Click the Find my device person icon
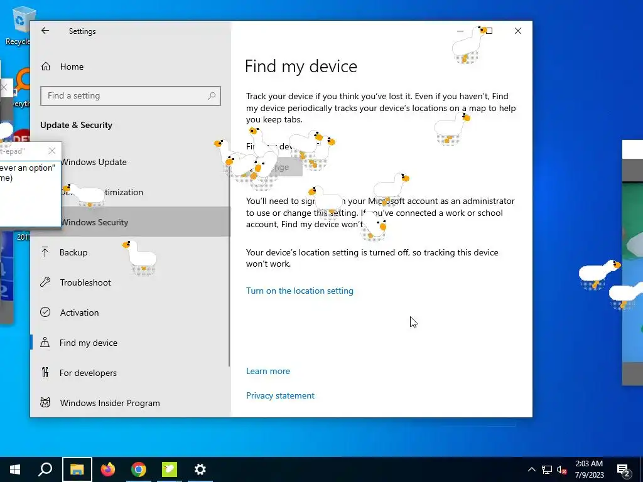643x482 pixels. click(x=45, y=342)
